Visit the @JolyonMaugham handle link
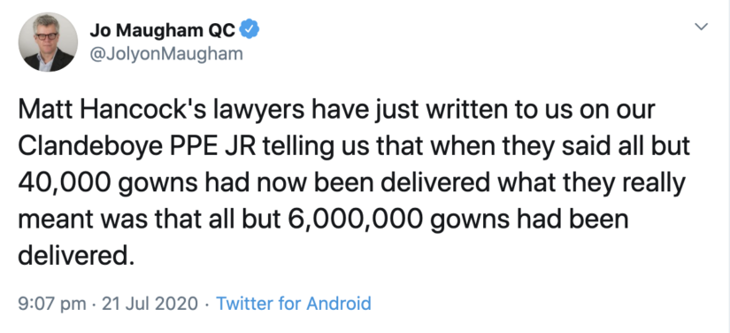This screenshot has height=333, width=730. click(165, 54)
